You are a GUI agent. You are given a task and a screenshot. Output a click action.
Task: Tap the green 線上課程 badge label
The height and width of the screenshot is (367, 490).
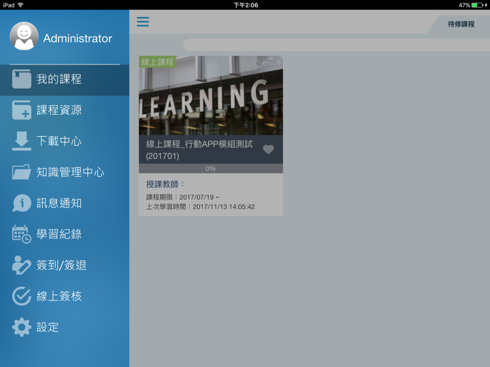[158, 62]
